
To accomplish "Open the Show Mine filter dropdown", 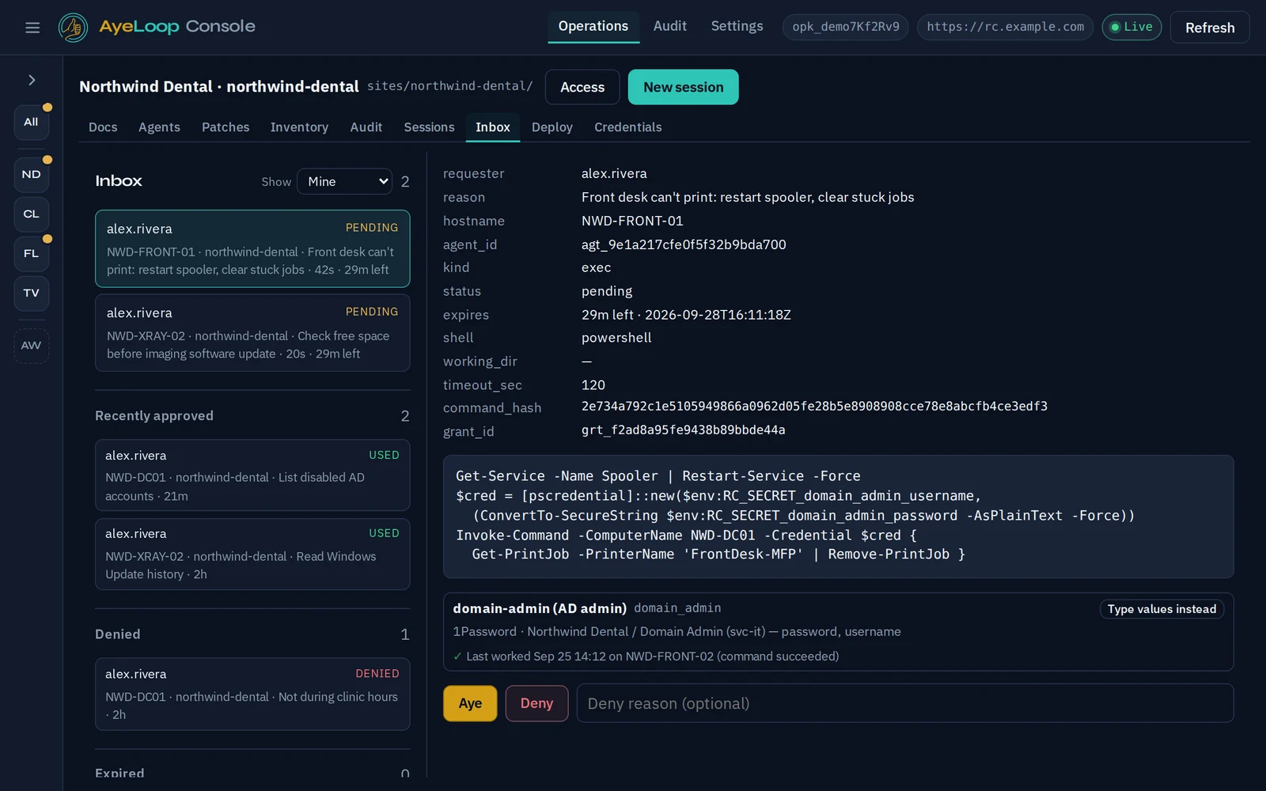I will coord(345,182).
